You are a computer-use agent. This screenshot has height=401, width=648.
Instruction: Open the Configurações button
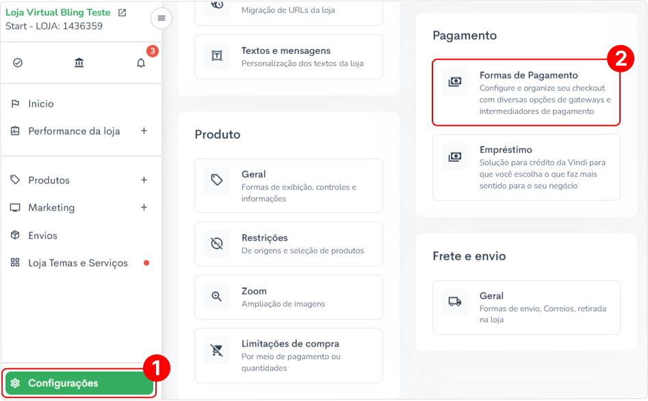(79, 383)
